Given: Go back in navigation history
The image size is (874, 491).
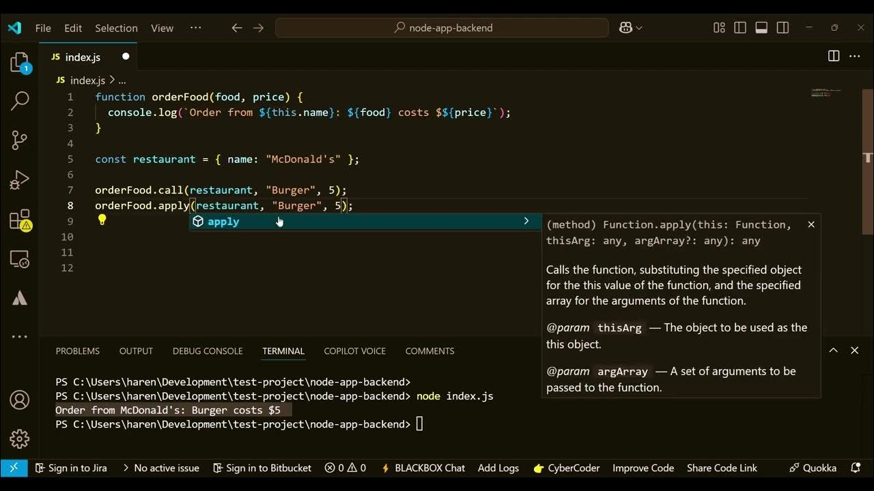Looking at the screenshot, I should click(237, 28).
